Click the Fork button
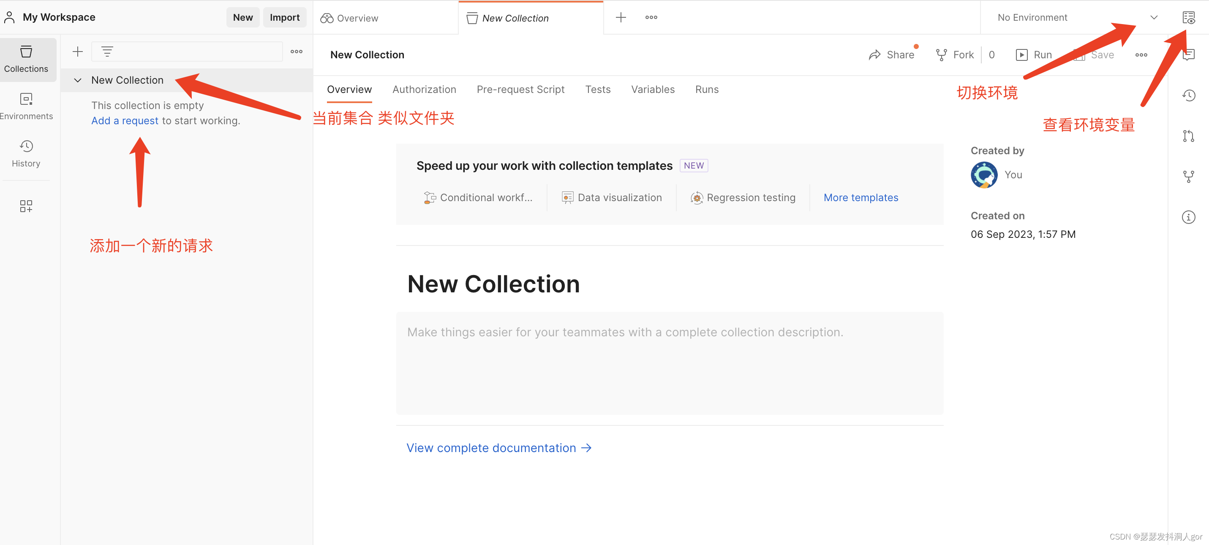Viewport: 1209px width, 545px height. click(x=954, y=55)
